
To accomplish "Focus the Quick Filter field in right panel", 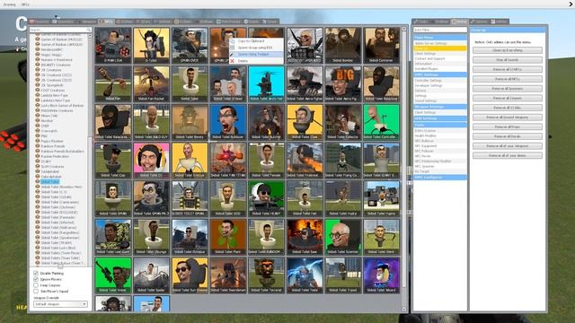I will (440, 30).
